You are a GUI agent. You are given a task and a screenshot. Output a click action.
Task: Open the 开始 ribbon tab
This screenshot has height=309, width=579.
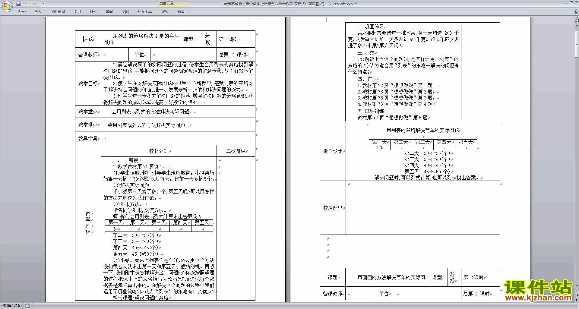click(22, 12)
